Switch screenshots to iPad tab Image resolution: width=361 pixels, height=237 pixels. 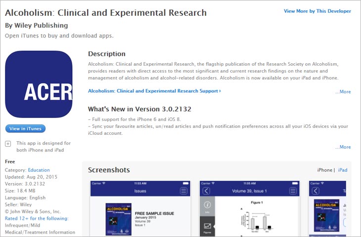[343, 170]
